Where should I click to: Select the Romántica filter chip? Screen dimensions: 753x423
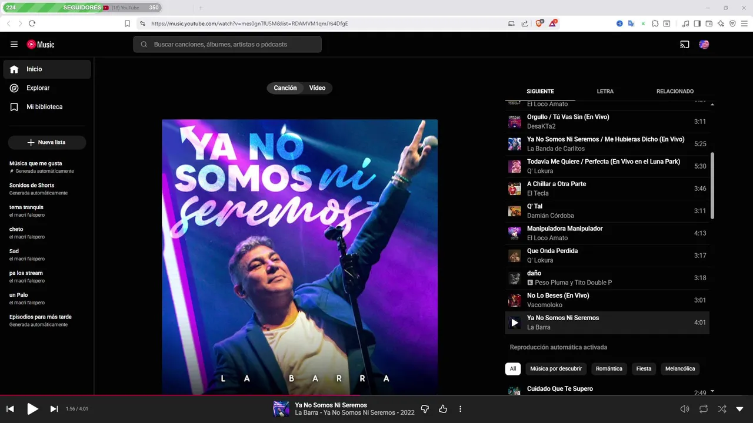pos(609,369)
